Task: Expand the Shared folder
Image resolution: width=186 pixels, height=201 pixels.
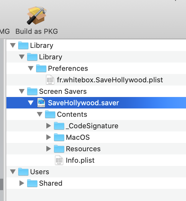Action: click(x=22, y=183)
